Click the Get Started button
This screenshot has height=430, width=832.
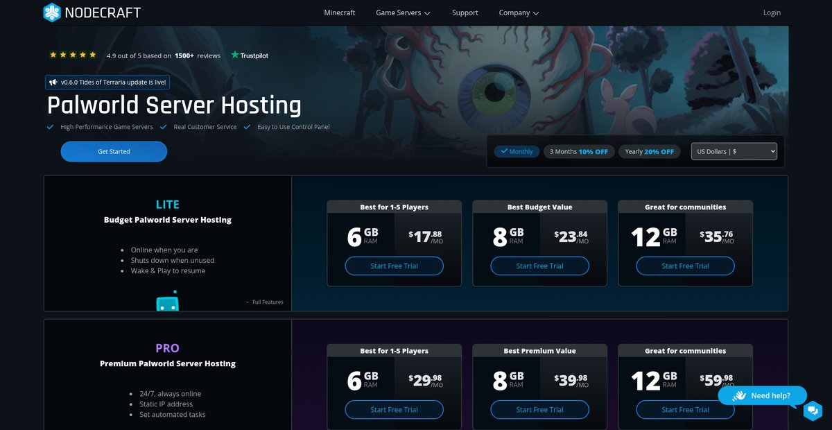pyautogui.click(x=114, y=151)
